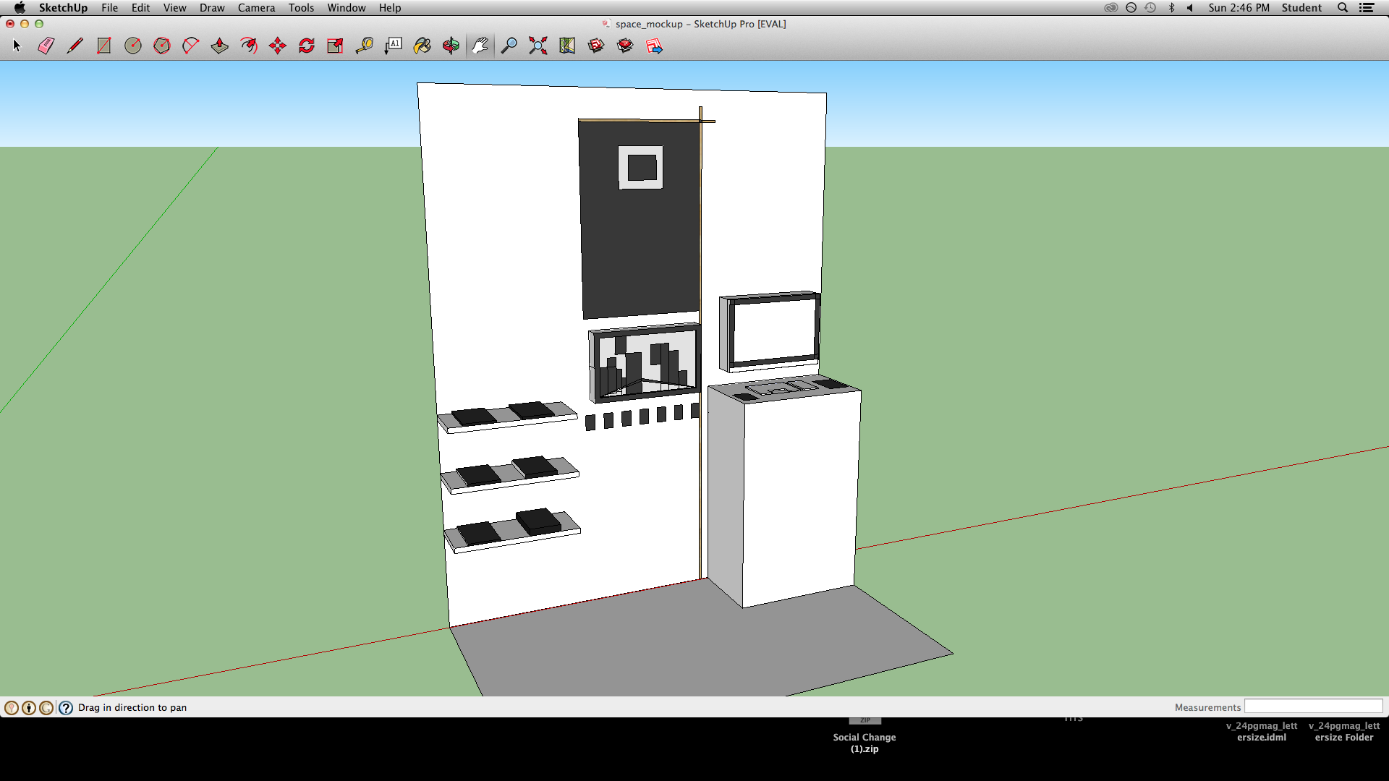Activate the Paint Bucket tool
1389x781 pixels.
(422, 46)
